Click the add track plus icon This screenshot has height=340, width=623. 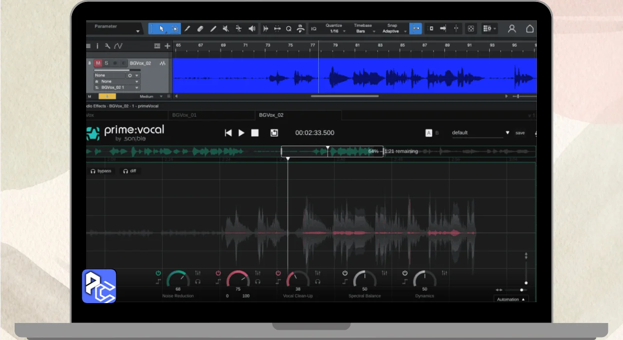pyautogui.click(x=167, y=46)
